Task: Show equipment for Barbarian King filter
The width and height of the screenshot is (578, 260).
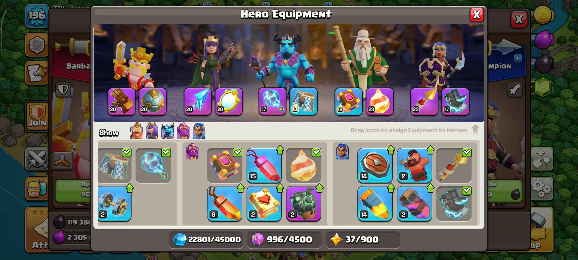Action: point(136,131)
